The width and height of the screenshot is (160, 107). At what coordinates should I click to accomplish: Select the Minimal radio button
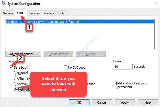[x=16, y=73]
